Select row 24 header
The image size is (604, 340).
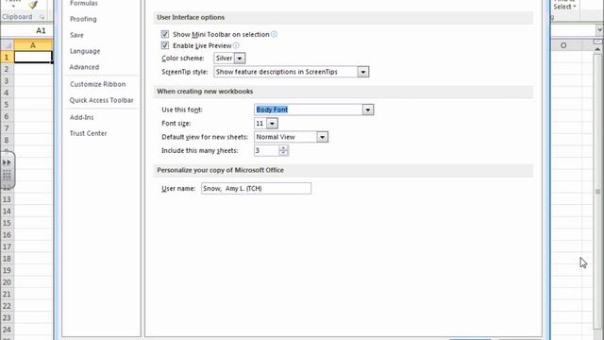click(x=7, y=330)
